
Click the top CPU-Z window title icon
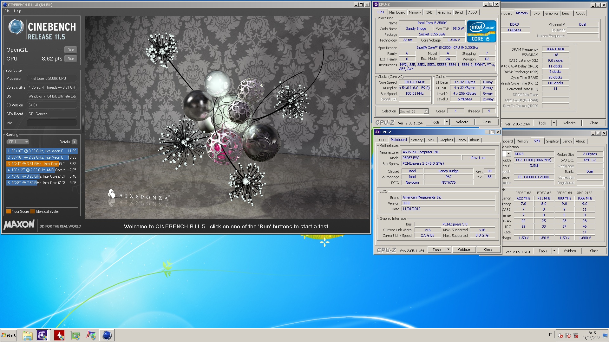[376, 4]
